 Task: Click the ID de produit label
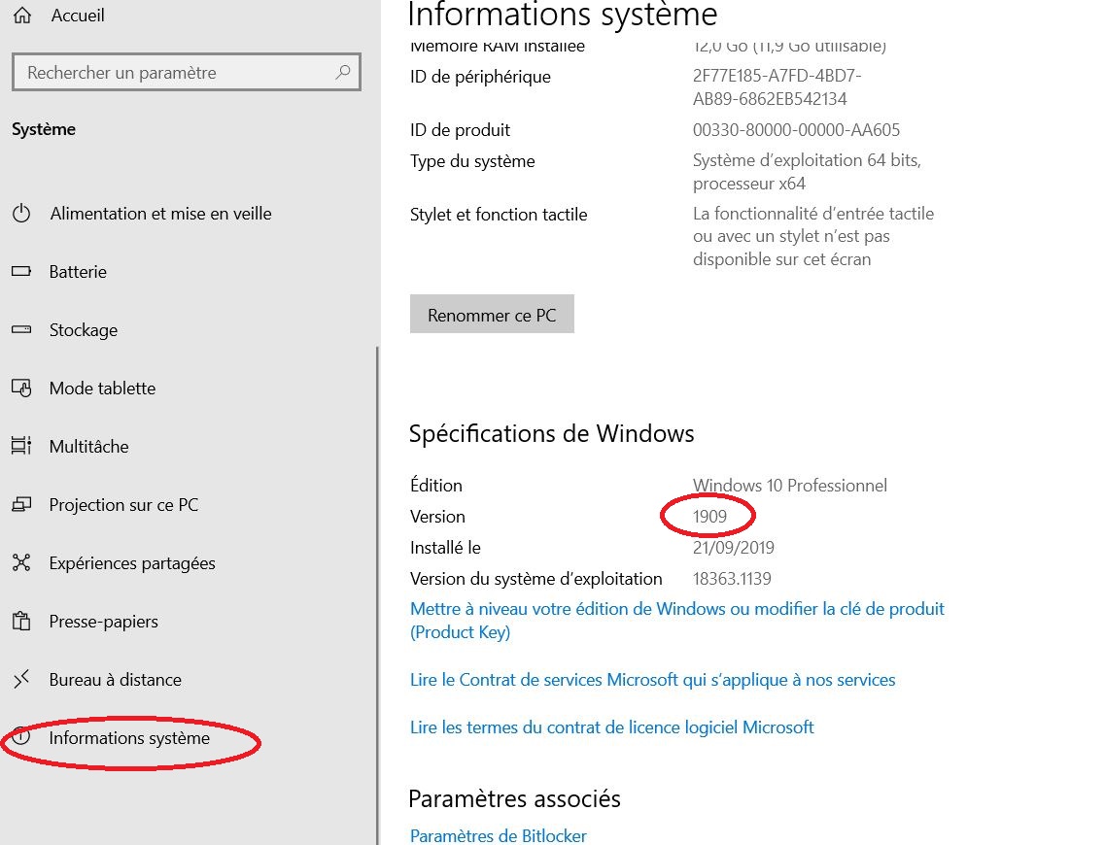point(461,129)
